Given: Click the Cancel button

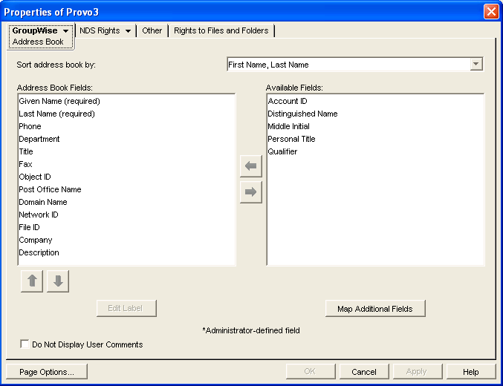Looking at the screenshot, I should 364,372.
